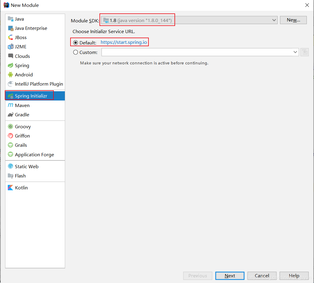The width and height of the screenshot is (314, 283).
Task: Select Groovy in the module list
Action: [x=35, y=126]
